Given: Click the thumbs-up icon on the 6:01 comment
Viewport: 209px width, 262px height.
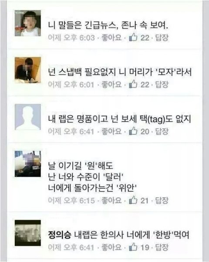Looking at the screenshot, I should [x=133, y=84].
